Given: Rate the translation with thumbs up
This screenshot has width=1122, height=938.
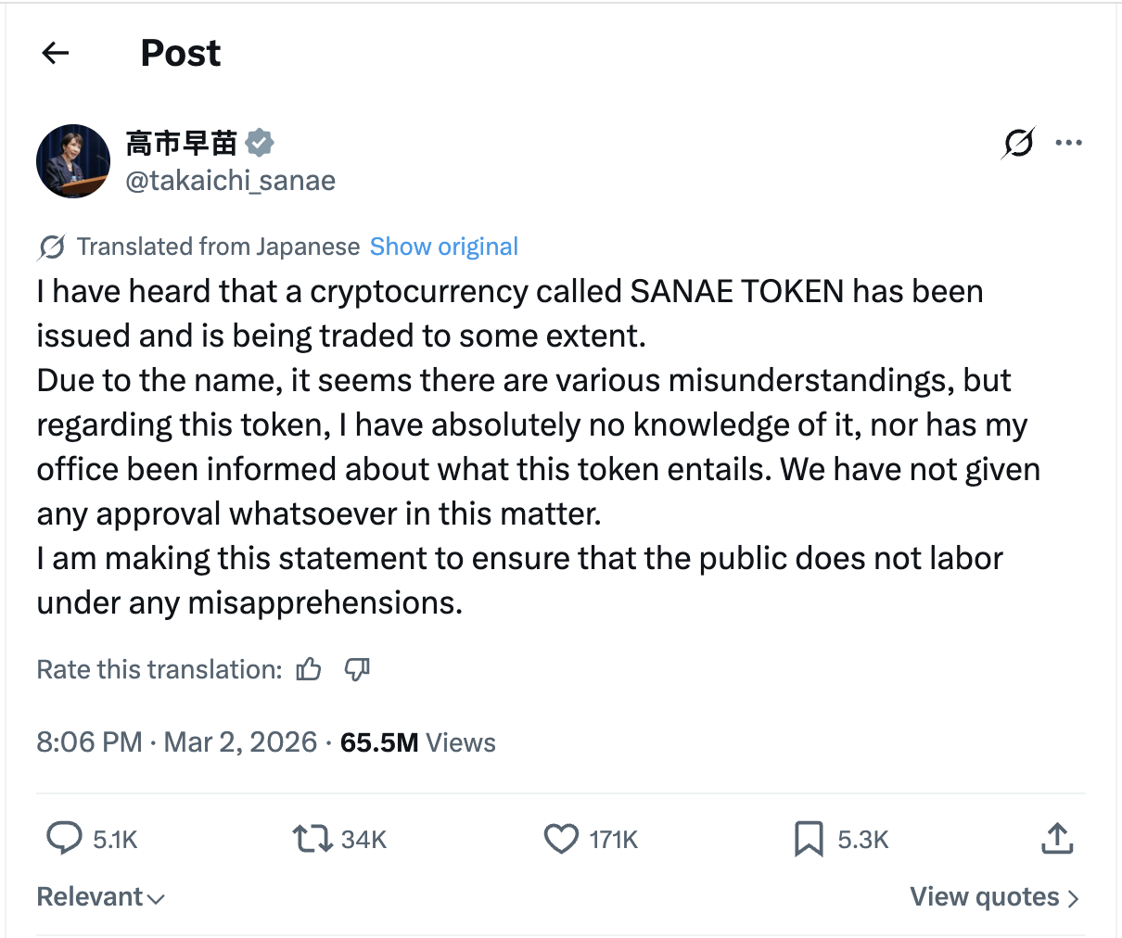Looking at the screenshot, I should pyautogui.click(x=308, y=668).
